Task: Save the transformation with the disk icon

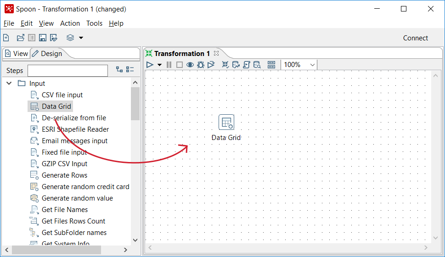Action: [x=43, y=38]
